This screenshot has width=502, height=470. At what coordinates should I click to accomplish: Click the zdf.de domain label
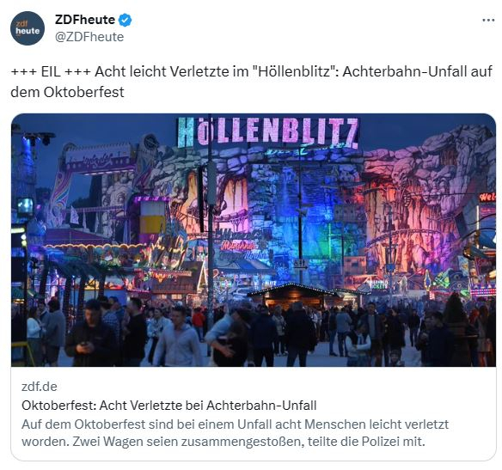(x=39, y=387)
